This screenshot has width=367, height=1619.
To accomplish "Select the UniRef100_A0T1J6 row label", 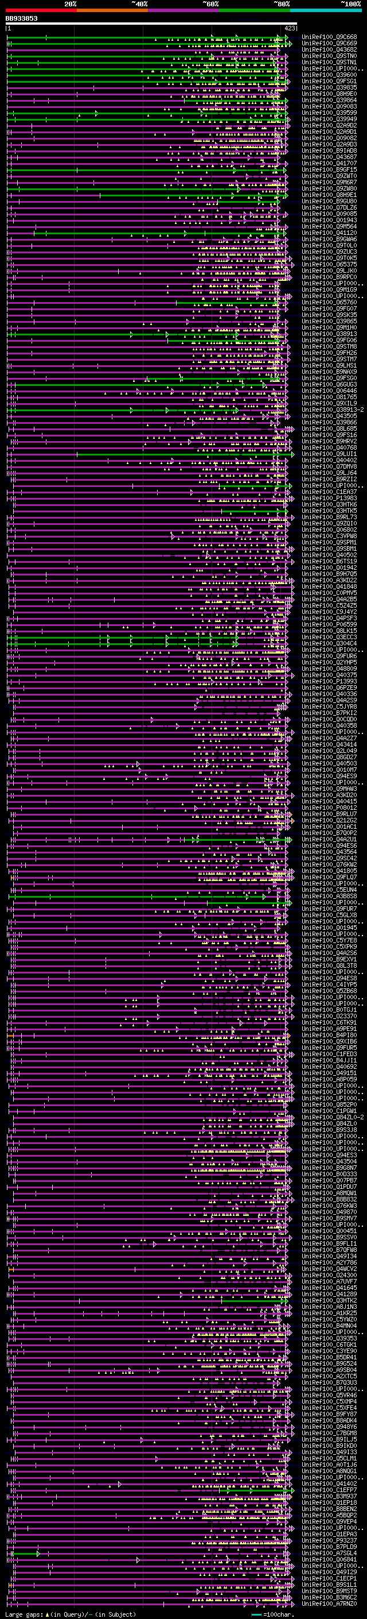I will (x=329, y=1465).
